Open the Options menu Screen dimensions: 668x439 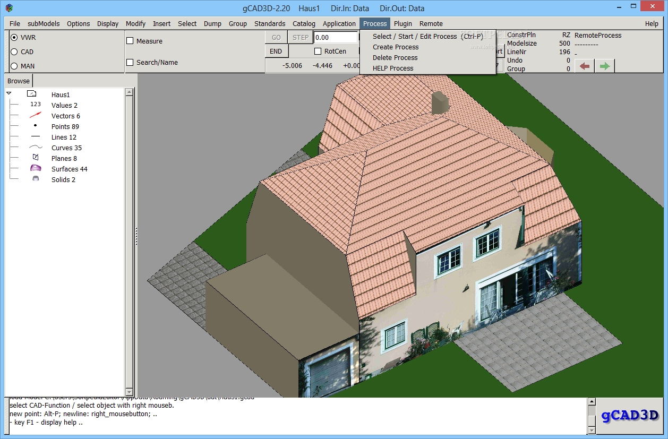[x=78, y=23]
